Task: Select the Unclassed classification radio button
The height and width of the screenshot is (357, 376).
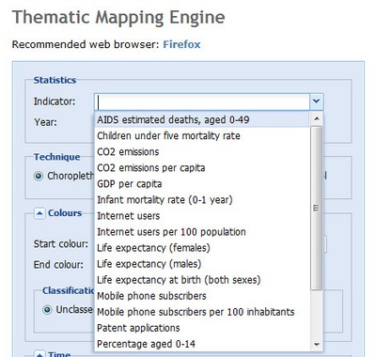Action: [47, 310]
